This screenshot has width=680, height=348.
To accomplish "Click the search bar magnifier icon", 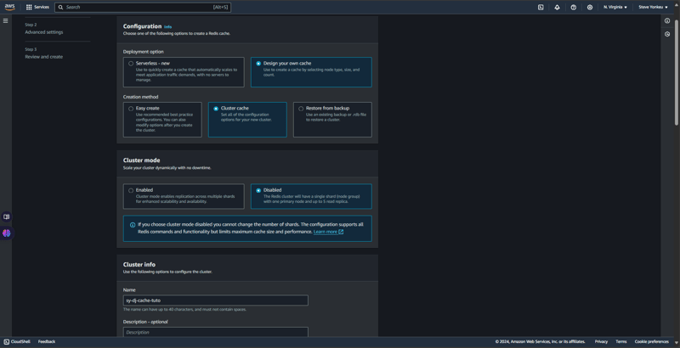I will coord(60,8).
